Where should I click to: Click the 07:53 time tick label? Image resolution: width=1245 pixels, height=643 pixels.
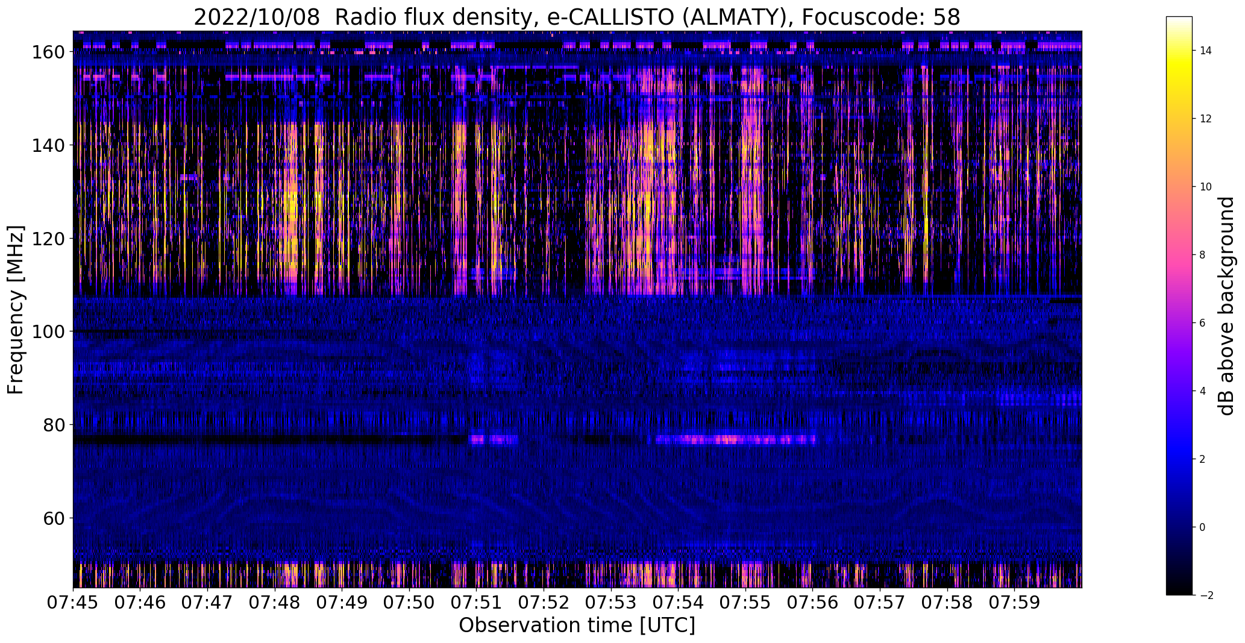click(x=611, y=602)
